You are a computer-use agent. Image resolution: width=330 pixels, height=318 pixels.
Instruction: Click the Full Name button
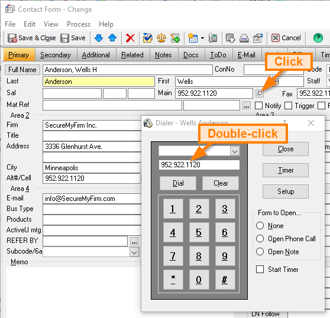tap(22, 70)
